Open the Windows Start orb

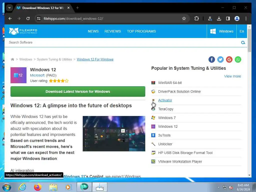[7, 187]
